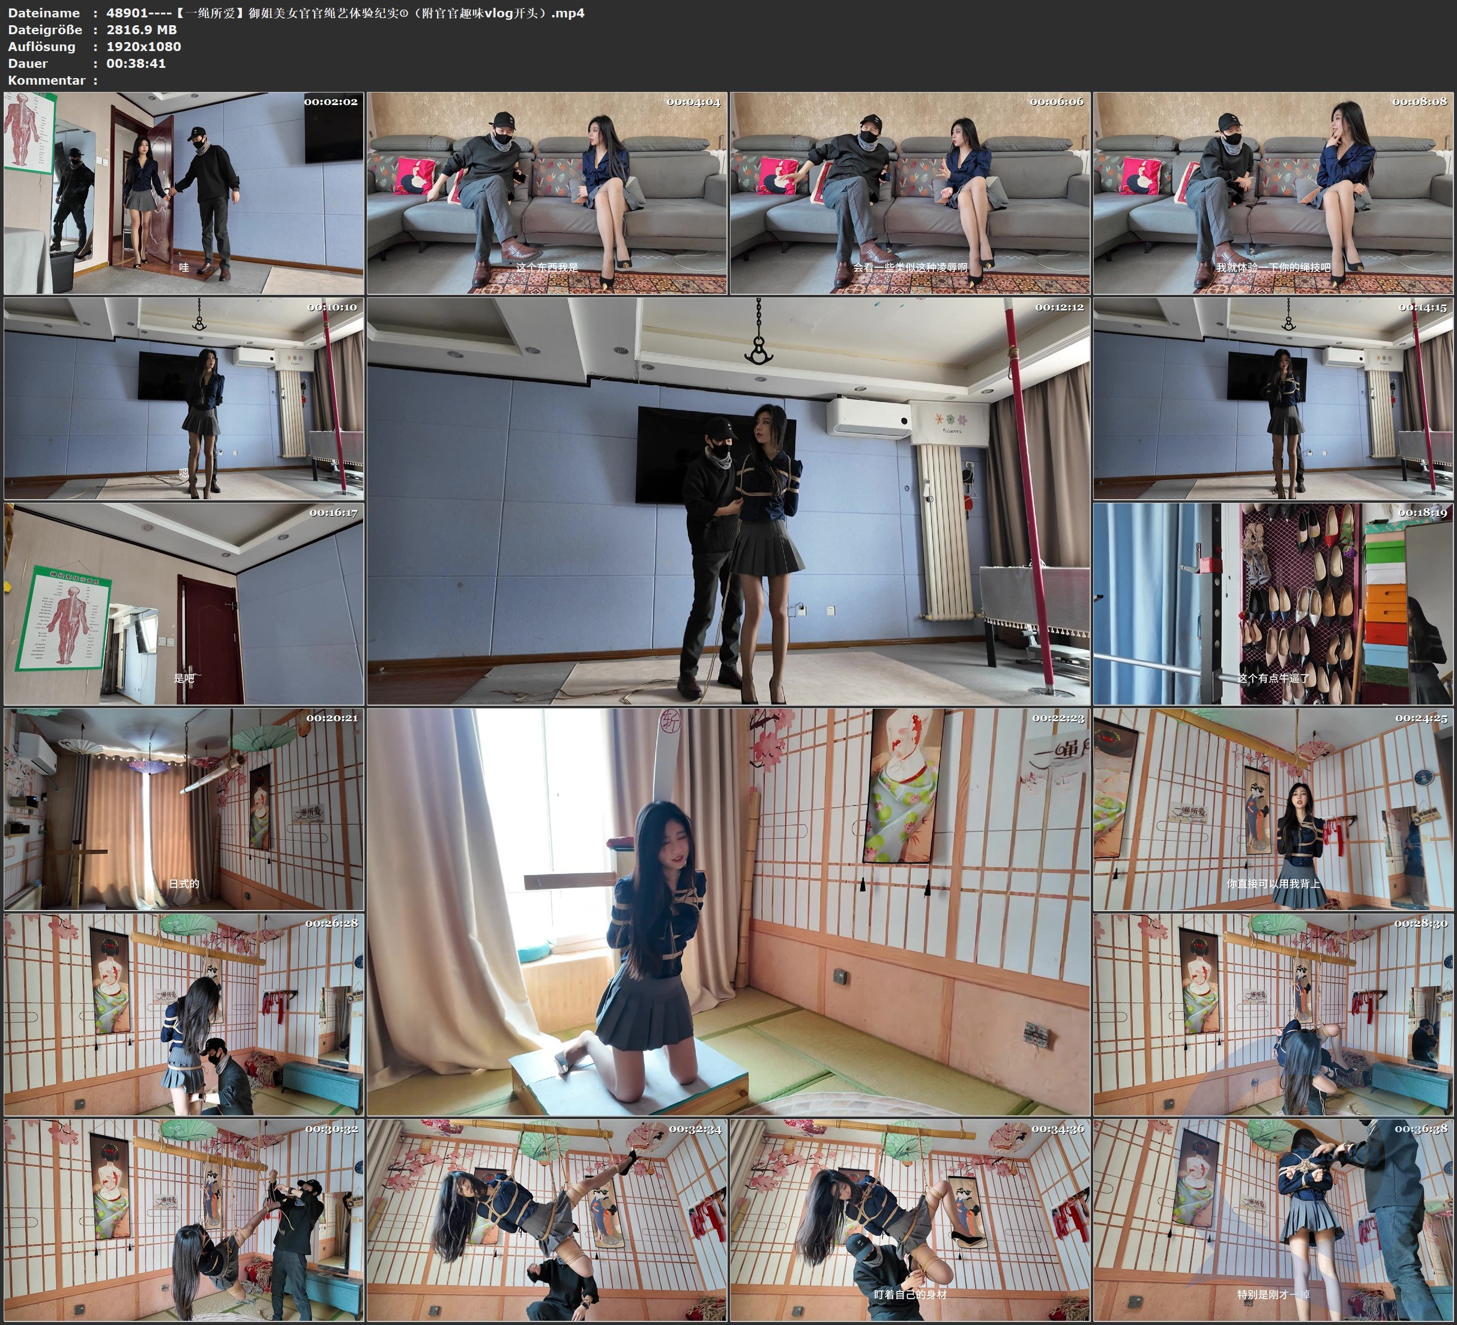Select the 00:06:06 sofa frame
1457x1325 pixels.
[909, 193]
